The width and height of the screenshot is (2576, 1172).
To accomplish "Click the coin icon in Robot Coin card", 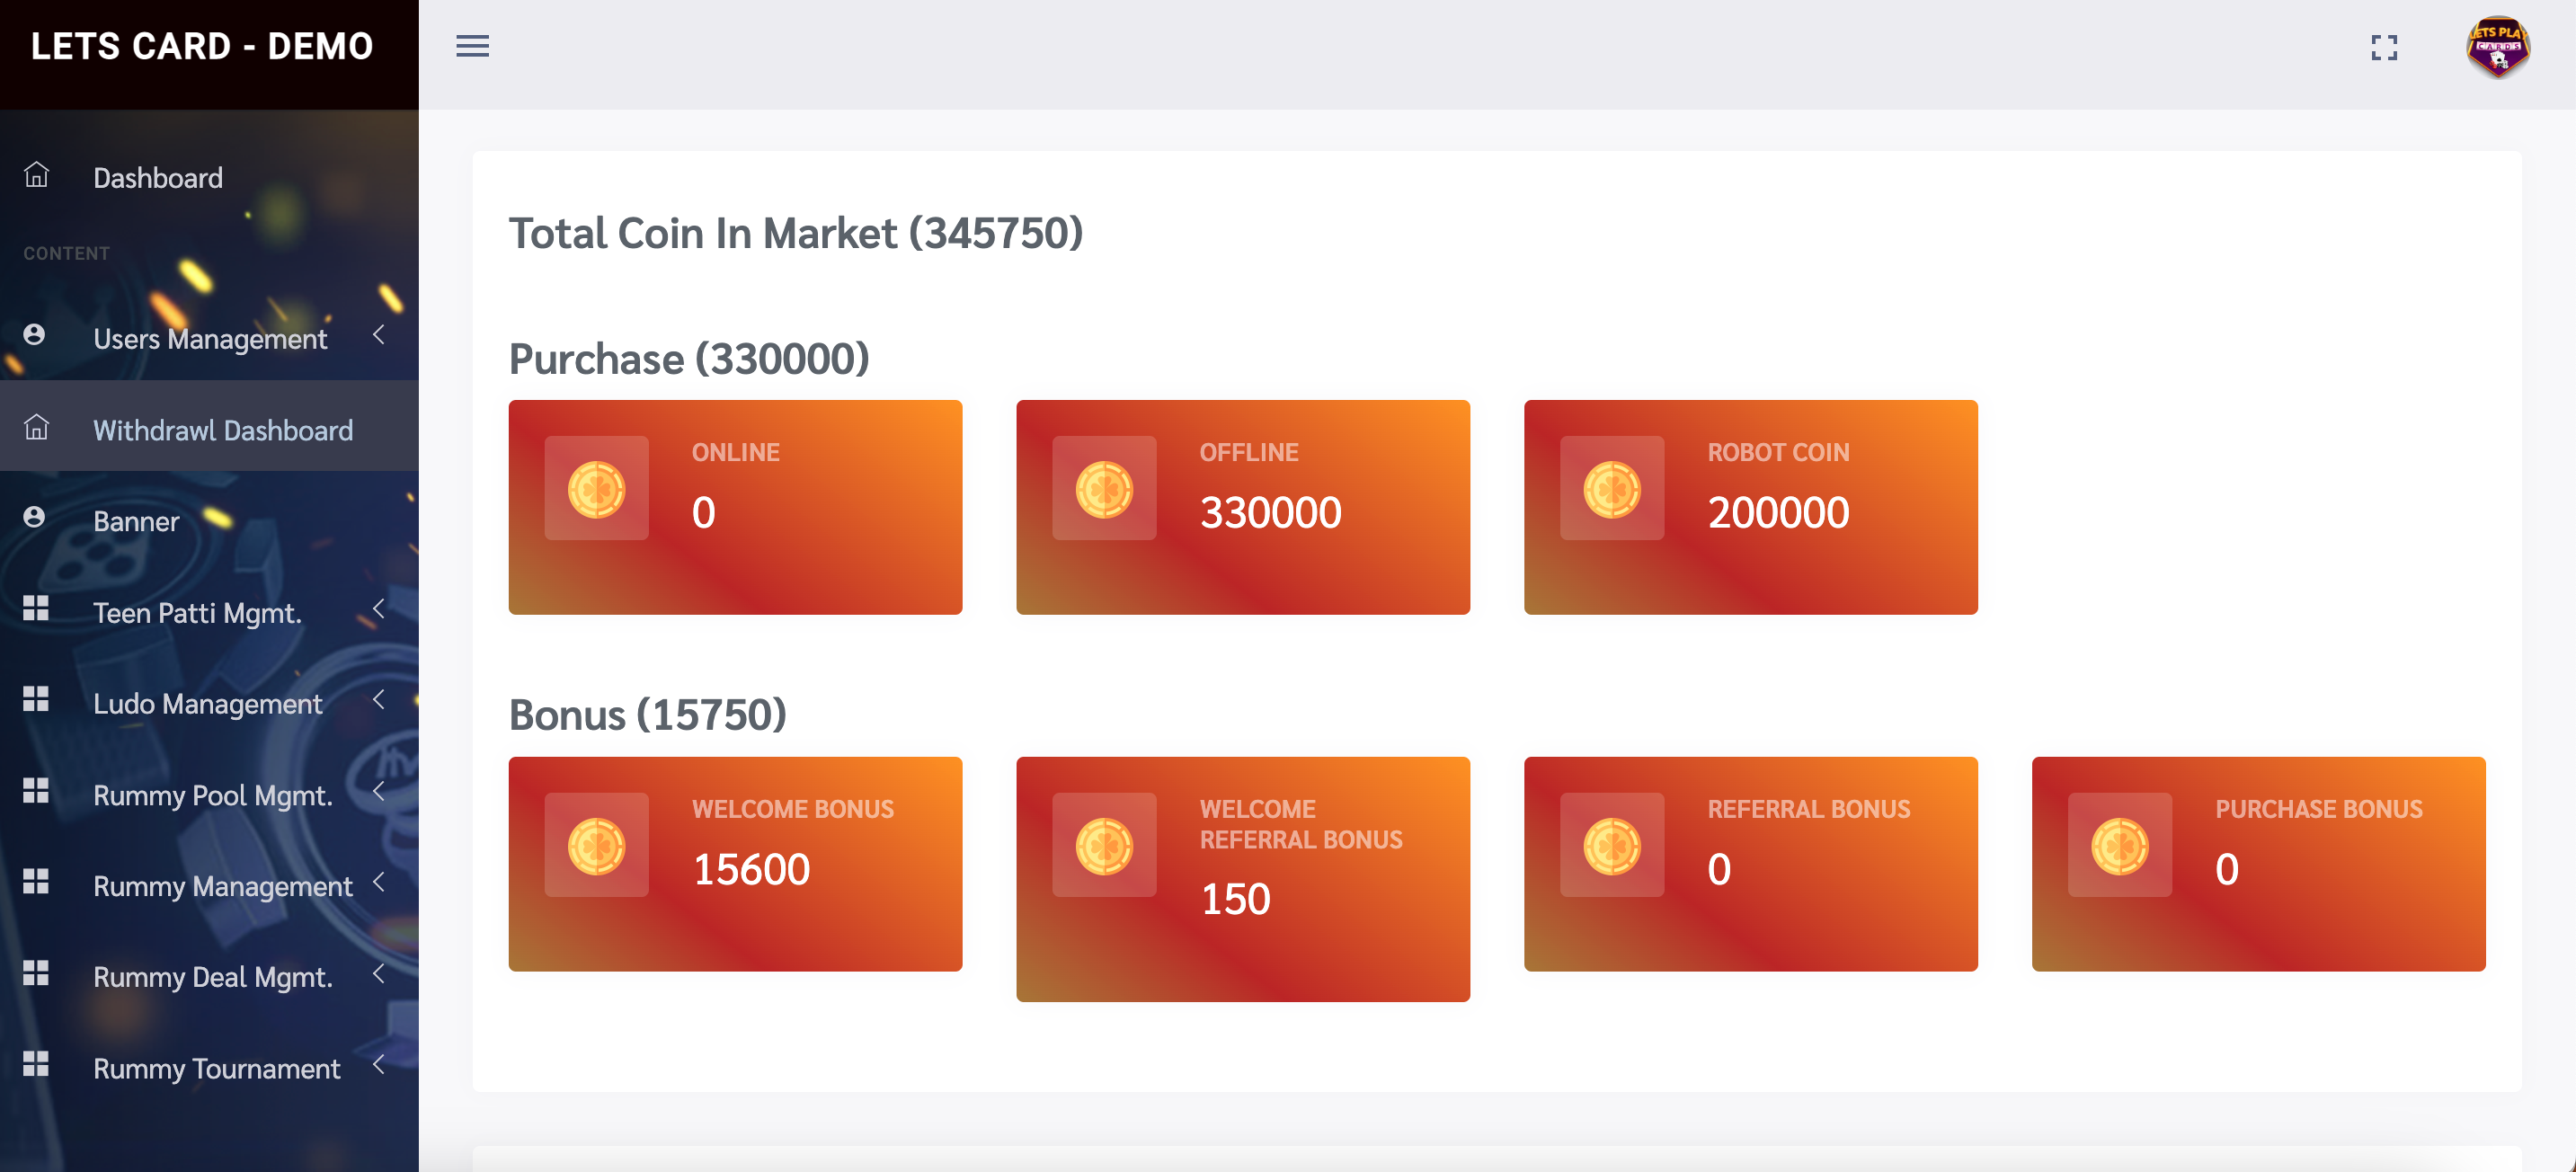I will pos(1612,489).
